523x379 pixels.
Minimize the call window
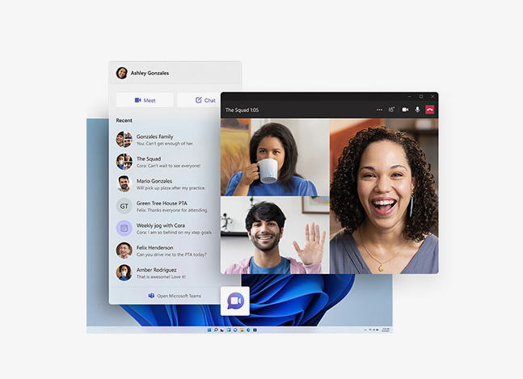point(410,97)
